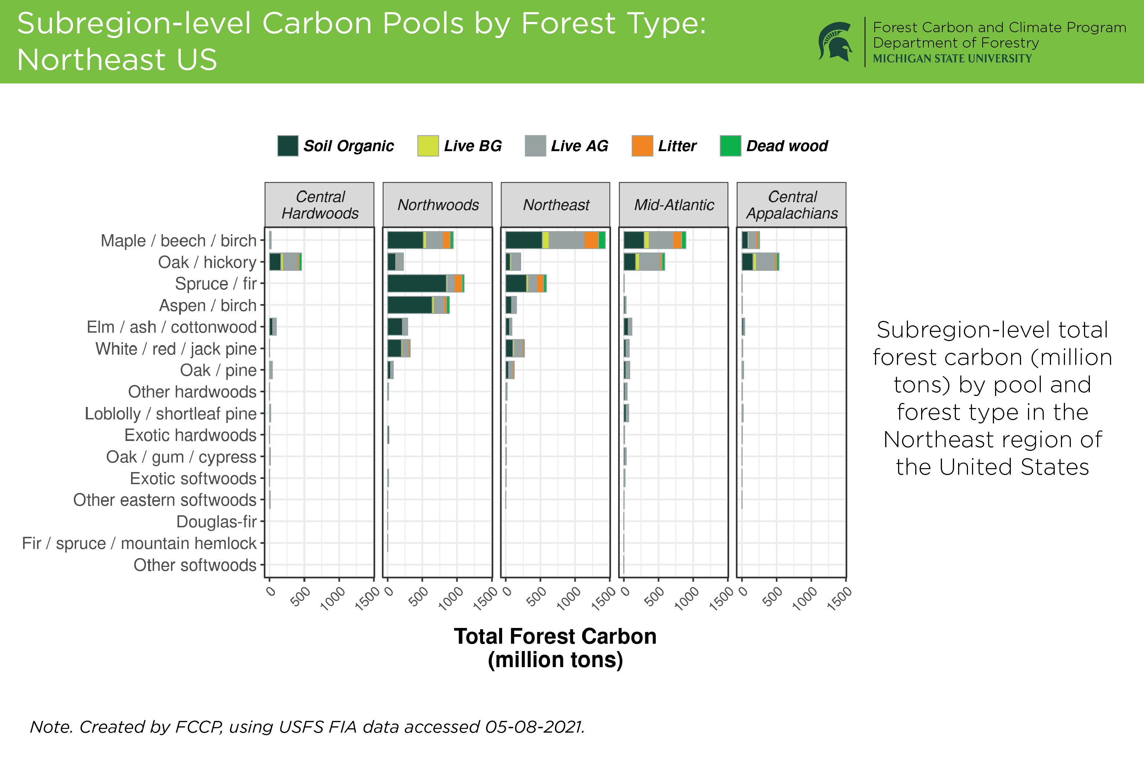
Task: Click the Dead wood green legend swatch
Action: [730, 146]
